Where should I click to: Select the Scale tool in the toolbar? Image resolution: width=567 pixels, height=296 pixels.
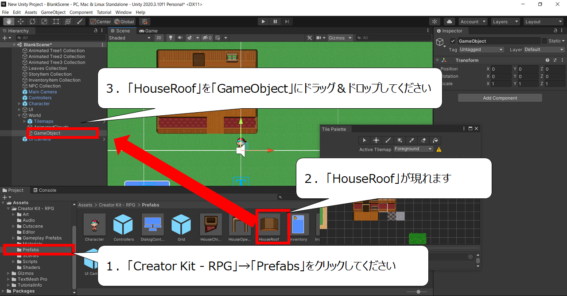pos(44,22)
